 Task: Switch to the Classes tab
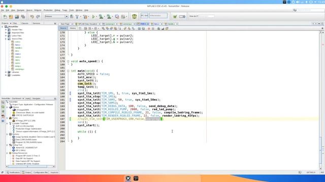(x=25, y=23)
